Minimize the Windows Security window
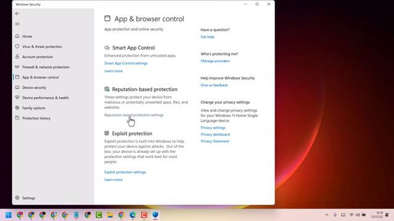Image resolution: width=394 pixels, height=221 pixels. tap(246, 4)
